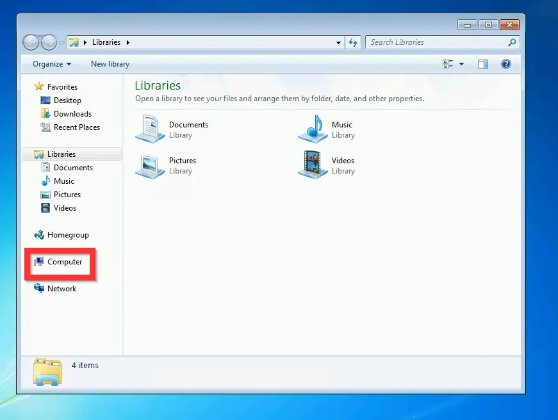Viewport: 558px width, 420px height.
Task: Click the search magnifier icon
Action: [512, 42]
